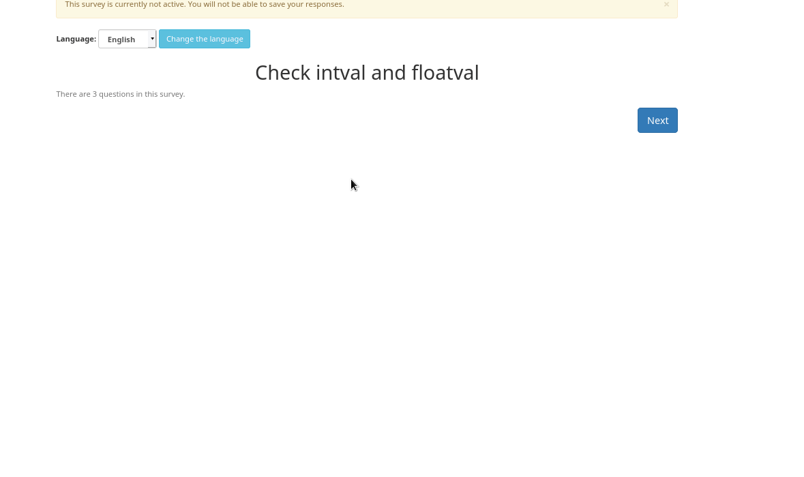The image size is (804, 477).
Task: Open the Language dropdown showing English
Action: pos(127,39)
